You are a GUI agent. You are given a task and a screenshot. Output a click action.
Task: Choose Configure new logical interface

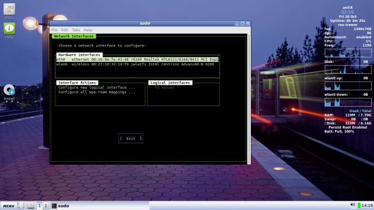(x=97, y=87)
